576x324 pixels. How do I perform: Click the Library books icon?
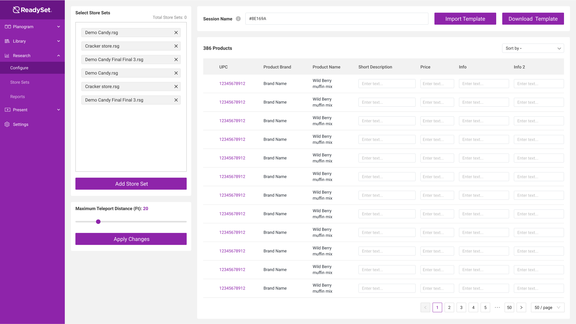(7, 41)
